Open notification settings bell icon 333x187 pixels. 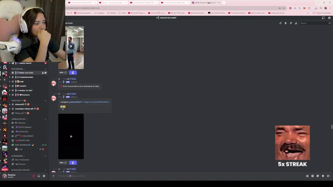[x=286, y=23]
